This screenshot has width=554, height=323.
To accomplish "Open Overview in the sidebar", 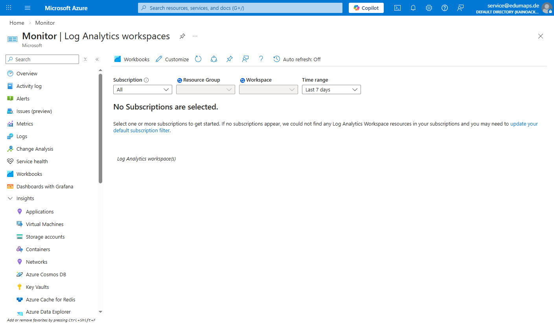I will click(27, 73).
